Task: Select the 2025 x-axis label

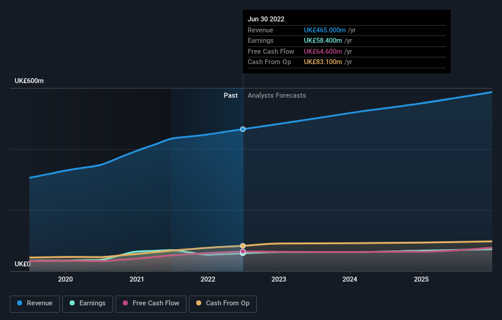Action: coord(421,279)
